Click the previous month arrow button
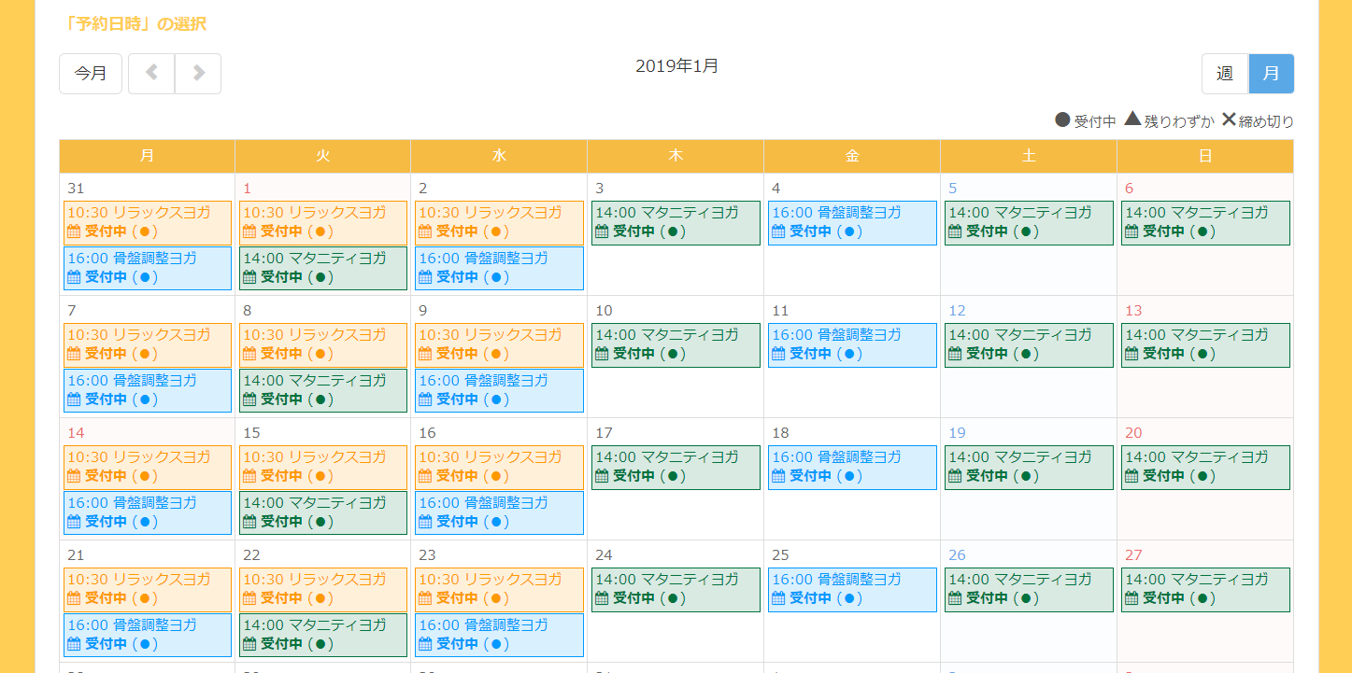The image size is (1352, 673). [x=151, y=74]
